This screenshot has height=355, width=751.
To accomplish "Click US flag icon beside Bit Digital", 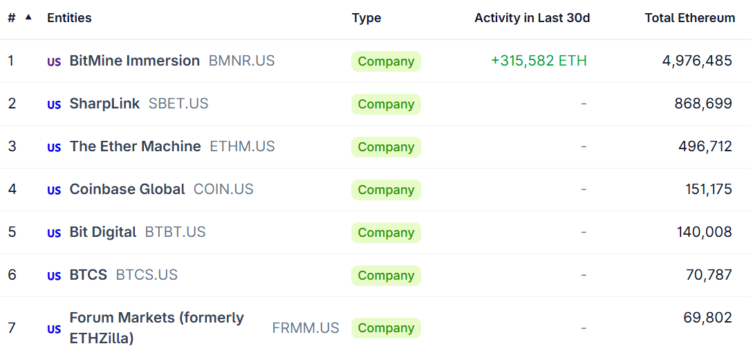I will (54, 233).
